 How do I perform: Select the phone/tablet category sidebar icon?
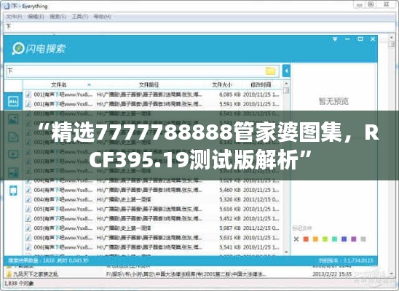click(13, 191)
